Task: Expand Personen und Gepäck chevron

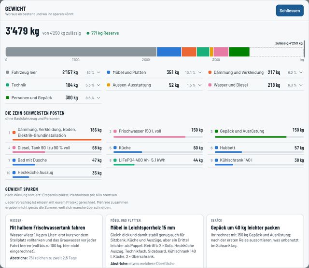Action: point(98,97)
